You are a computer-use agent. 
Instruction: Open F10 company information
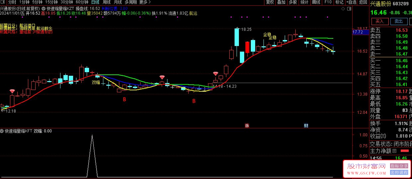click(328, 2)
